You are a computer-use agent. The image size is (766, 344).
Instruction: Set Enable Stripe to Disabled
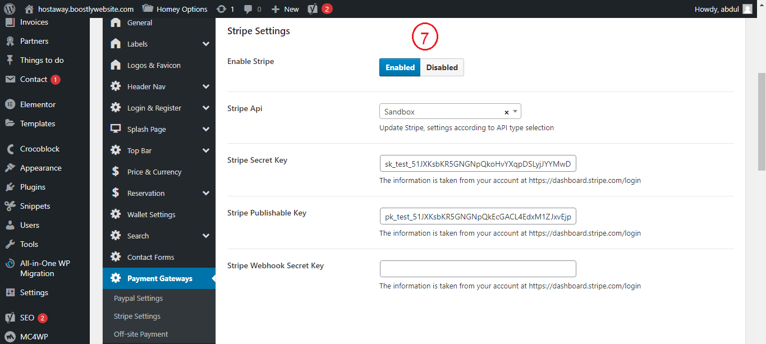tap(442, 67)
